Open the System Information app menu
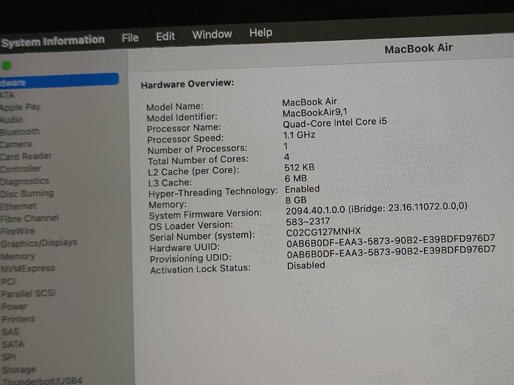The width and height of the screenshot is (514, 385). [x=53, y=41]
